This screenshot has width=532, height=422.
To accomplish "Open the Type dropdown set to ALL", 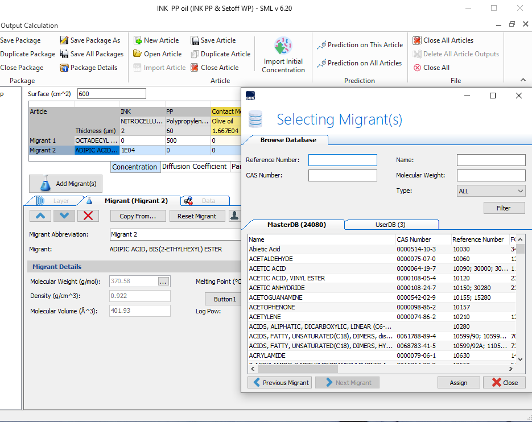I will (490, 191).
